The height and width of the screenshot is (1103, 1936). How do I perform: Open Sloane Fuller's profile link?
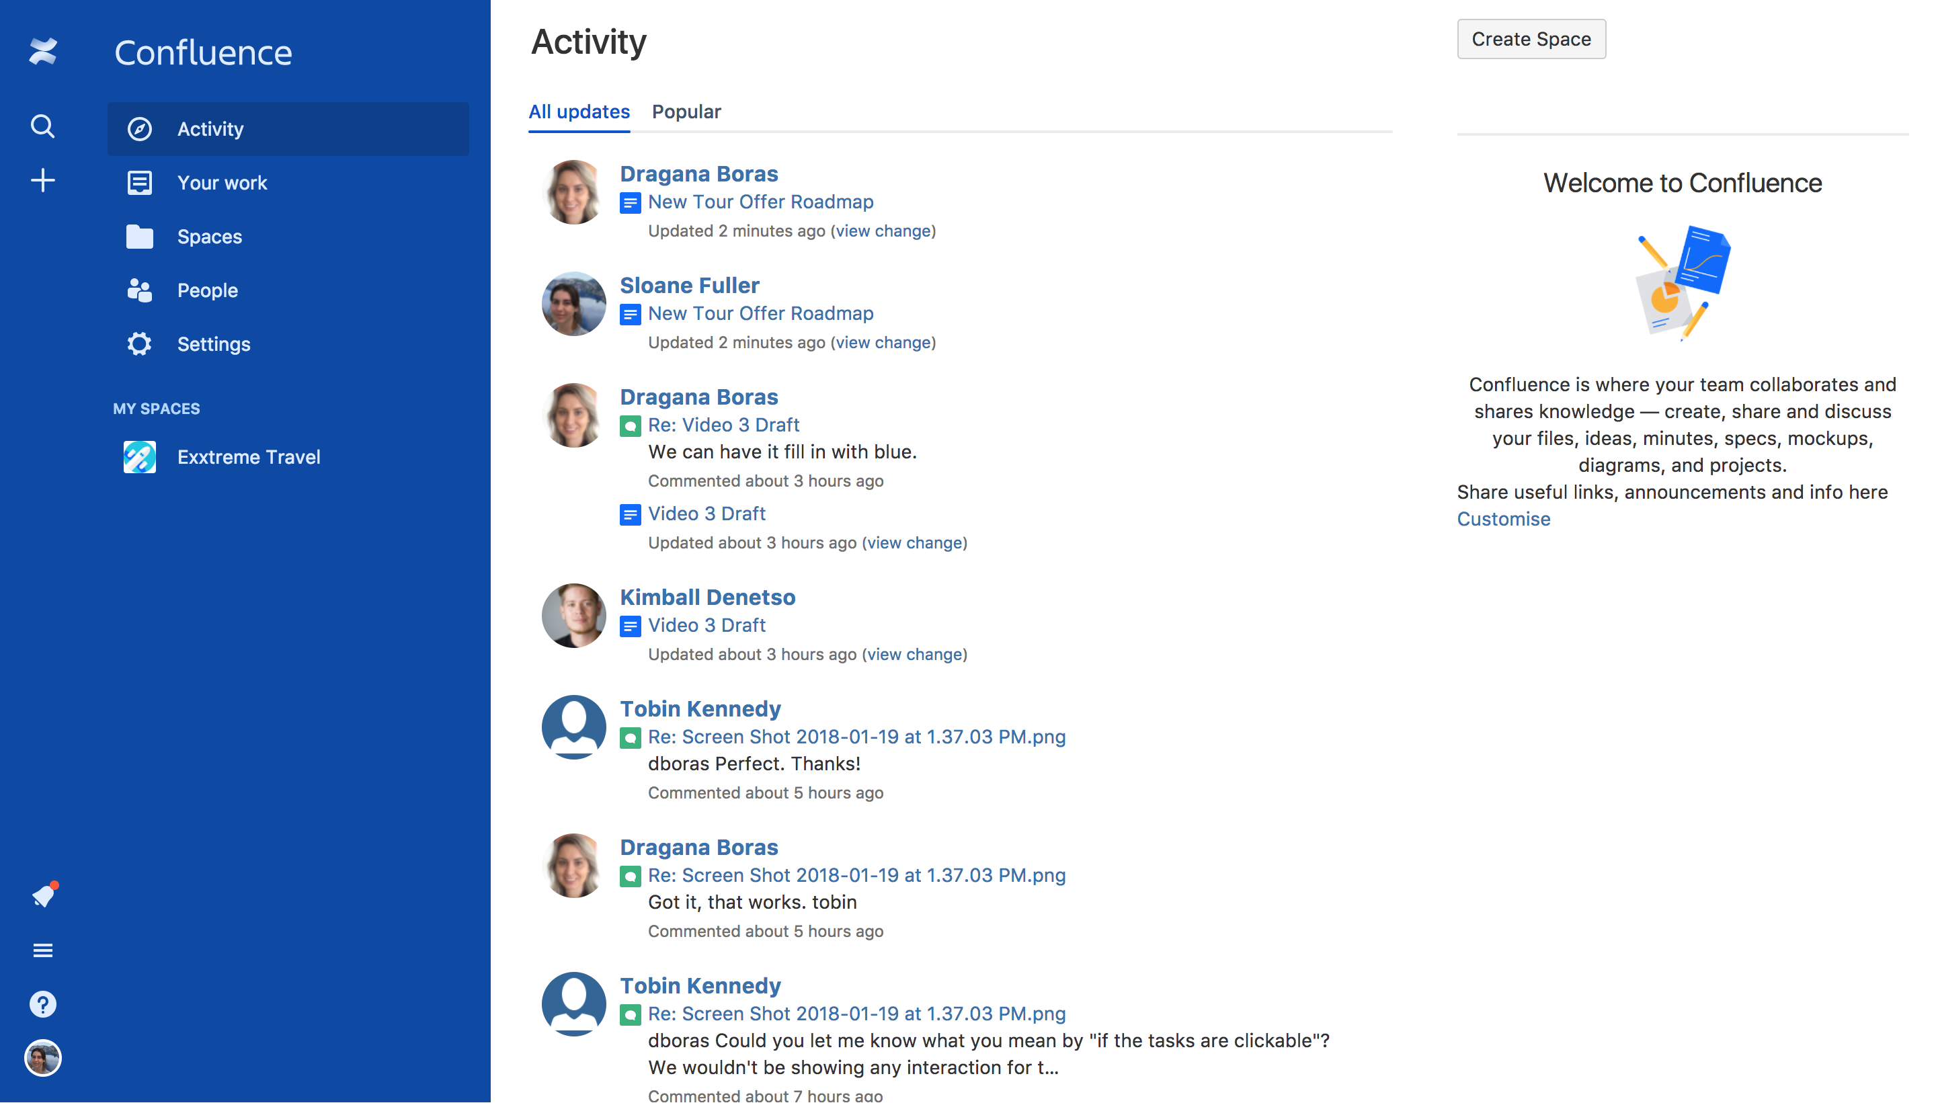689,285
